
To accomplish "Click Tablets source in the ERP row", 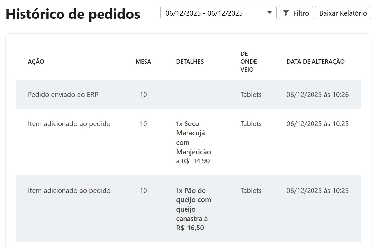I will point(251,94).
